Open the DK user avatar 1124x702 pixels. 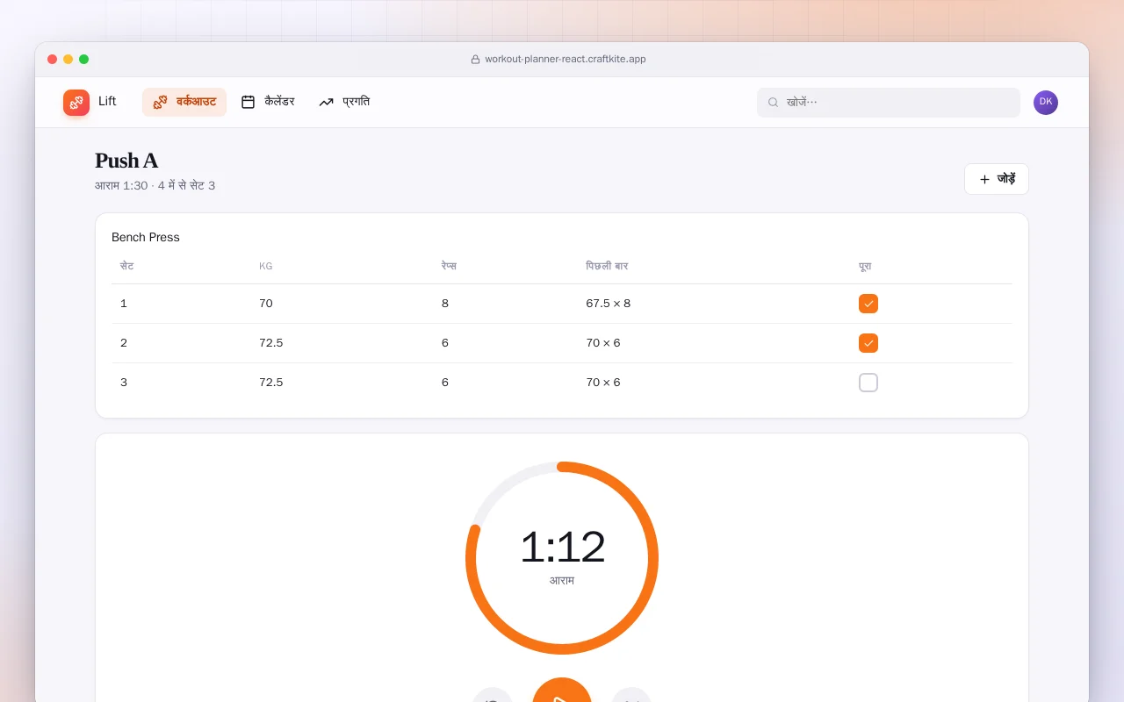pyautogui.click(x=1046, y=103)
